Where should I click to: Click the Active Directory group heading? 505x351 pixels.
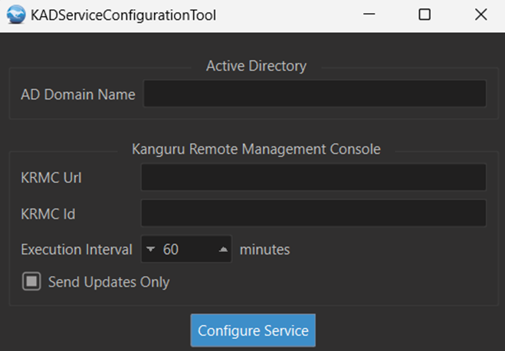point(257,66)
